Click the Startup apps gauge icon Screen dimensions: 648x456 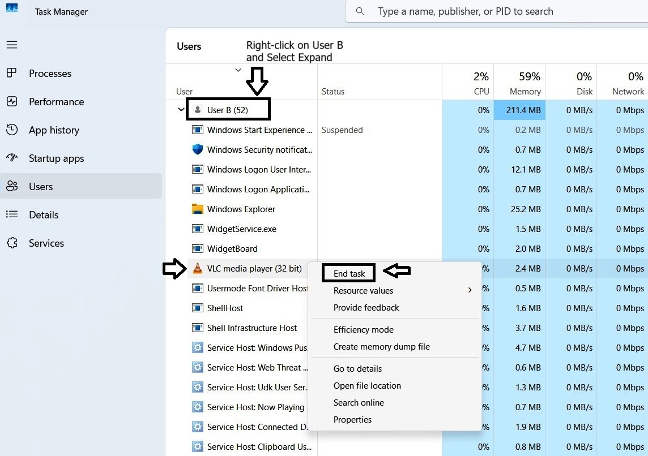[12, 158]
